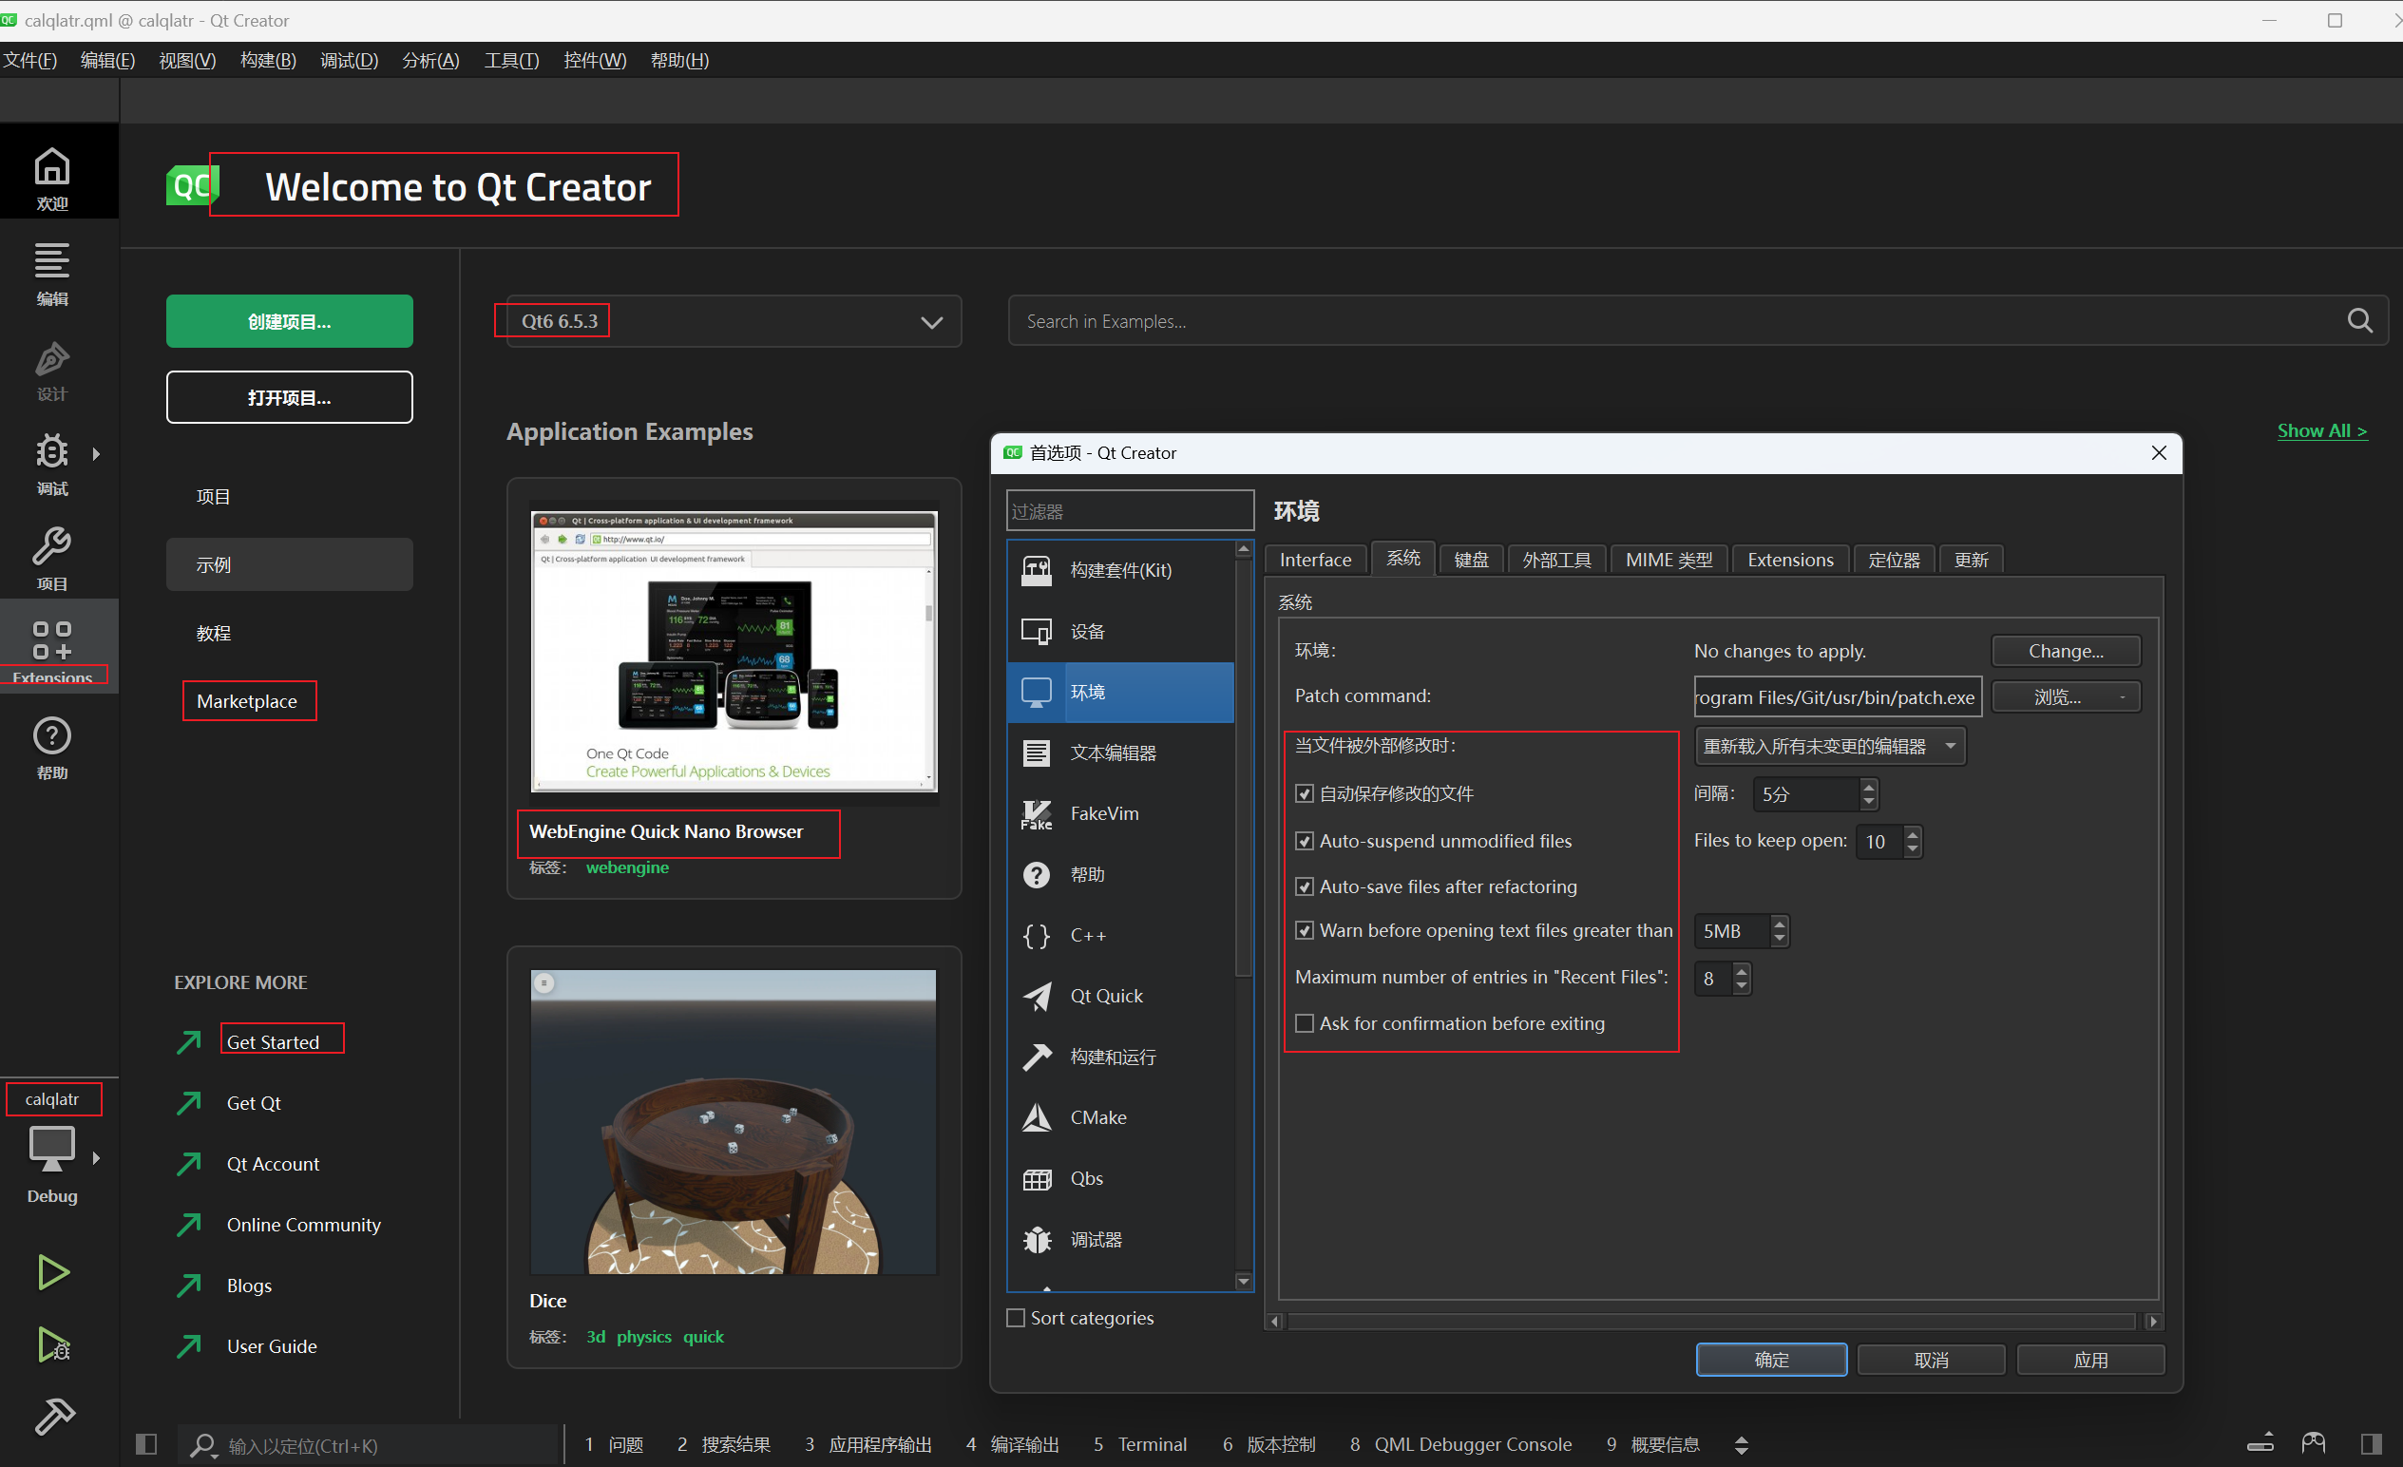This screenshot has height=1467, width=2403.
Task: Toggle left sidebar icon in status bar
Action: pos(146,1443)
